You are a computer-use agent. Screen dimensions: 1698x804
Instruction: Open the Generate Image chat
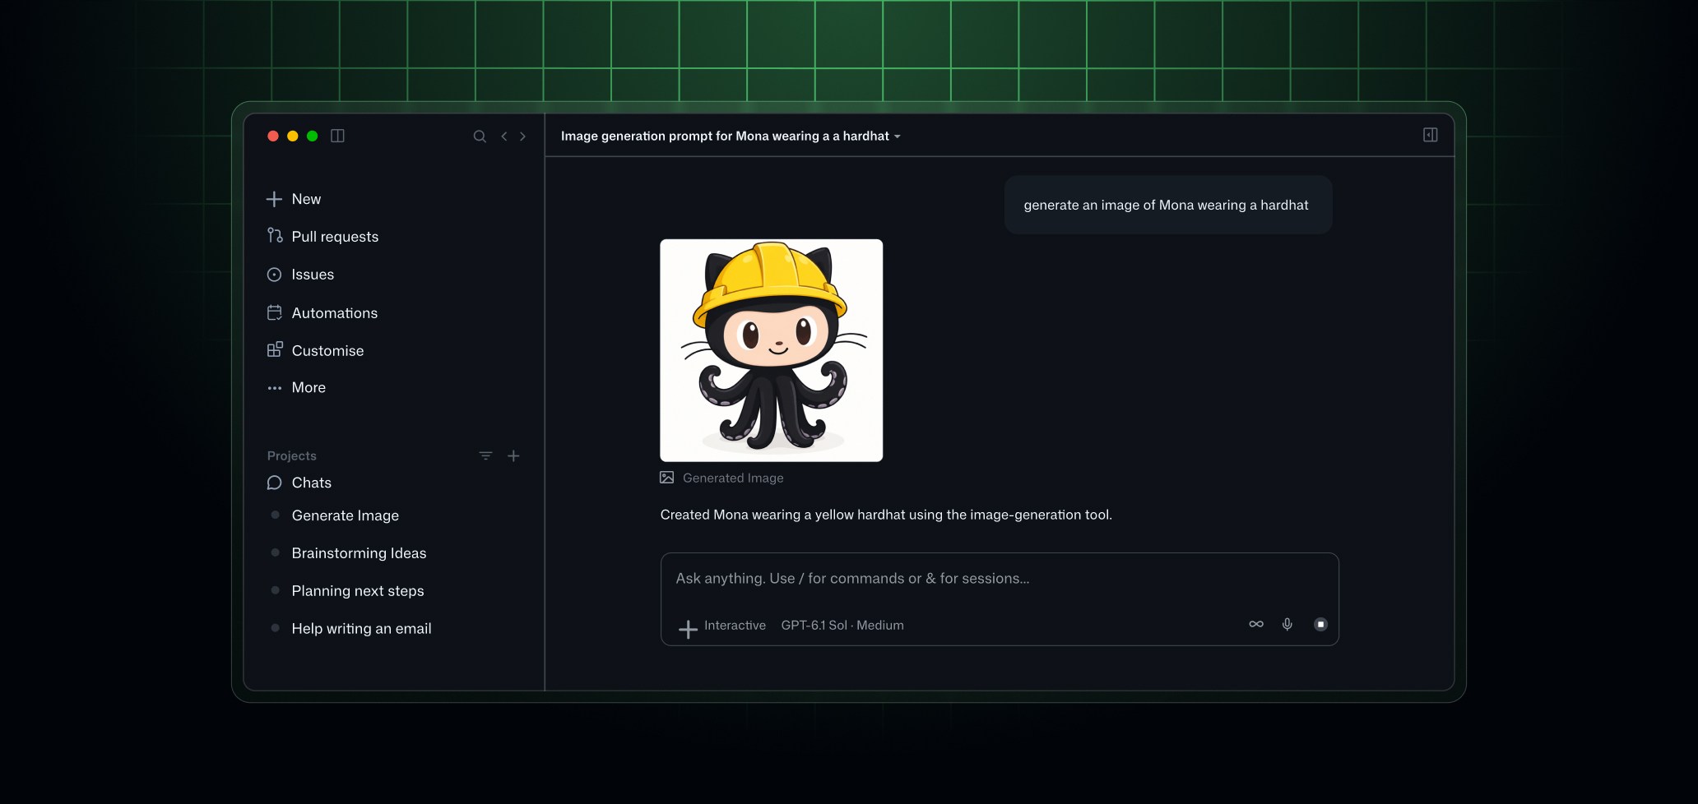coord(345,515)
